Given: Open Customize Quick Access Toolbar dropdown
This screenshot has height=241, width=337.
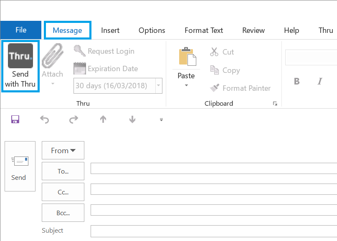Looking at the screenshot, I should tap(162, 120).
